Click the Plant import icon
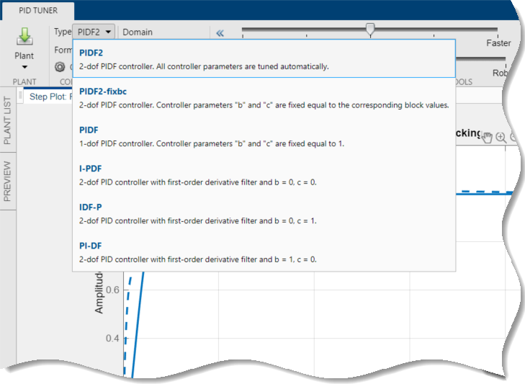 point(24,37)
